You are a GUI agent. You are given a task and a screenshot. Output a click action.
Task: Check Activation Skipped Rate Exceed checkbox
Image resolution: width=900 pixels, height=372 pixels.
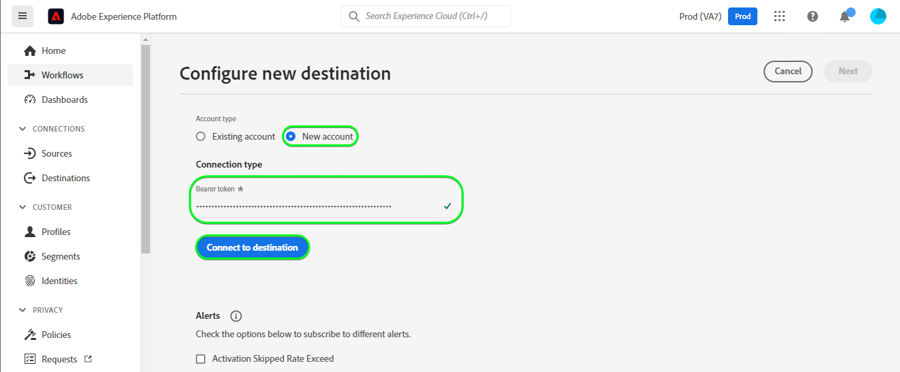201,359
